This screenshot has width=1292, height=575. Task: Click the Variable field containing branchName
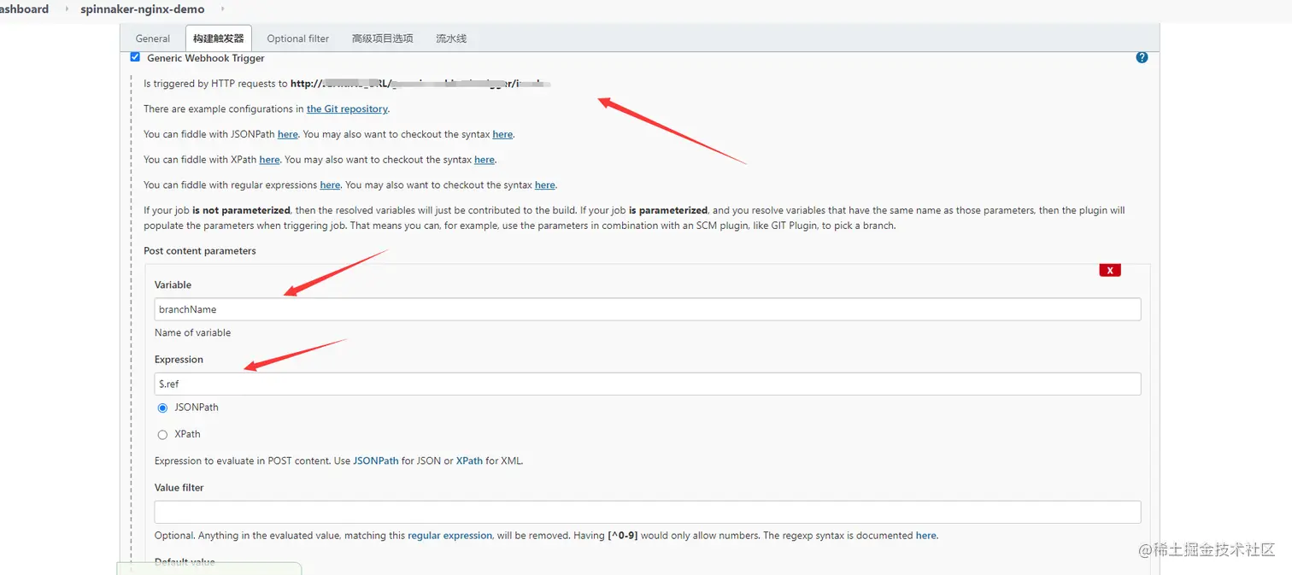coord(648,309)
